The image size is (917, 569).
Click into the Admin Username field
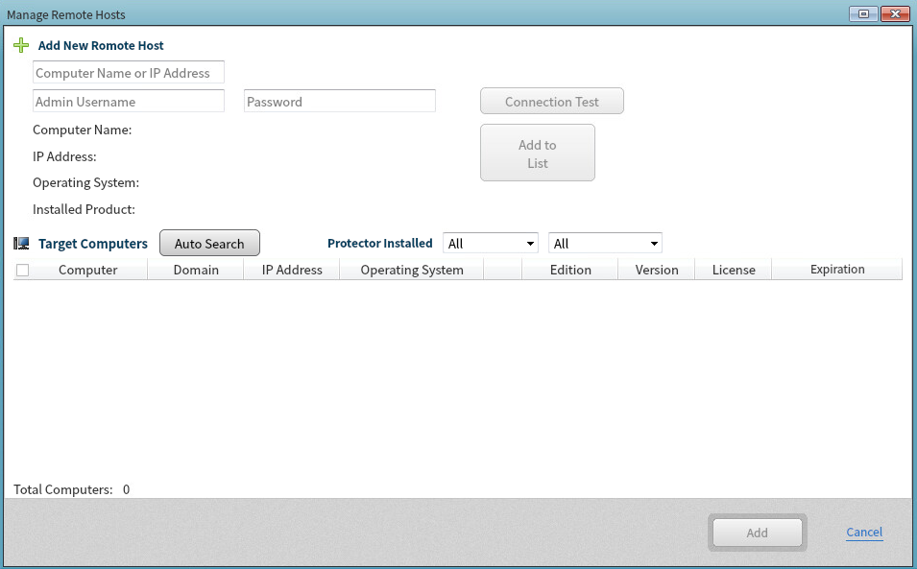(x=129, y=102)
